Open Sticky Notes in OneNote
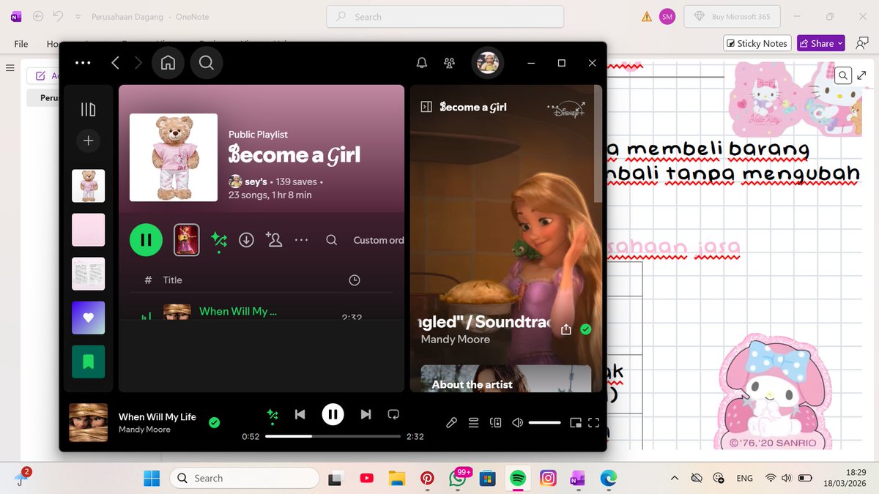This screenshot has height=494, width=879. 757,43
